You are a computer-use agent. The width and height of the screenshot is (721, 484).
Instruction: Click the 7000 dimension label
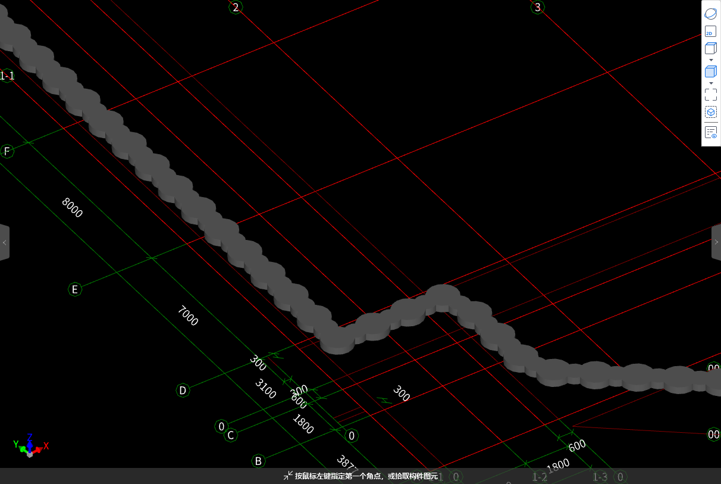point(187,316)
